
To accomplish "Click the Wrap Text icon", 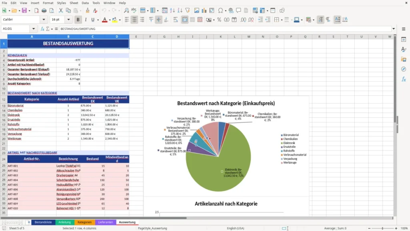I will (175, 20).
